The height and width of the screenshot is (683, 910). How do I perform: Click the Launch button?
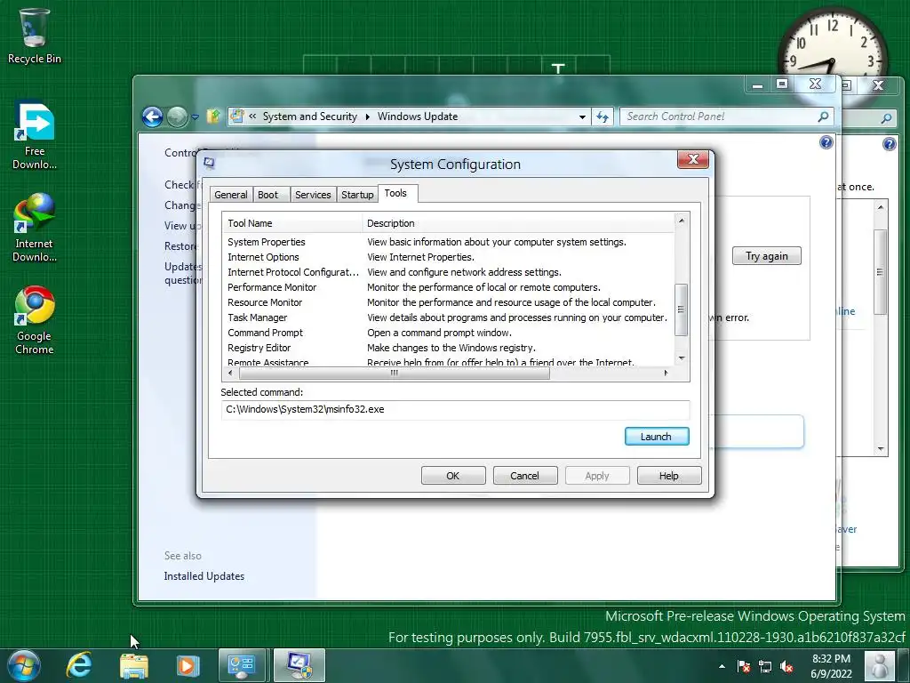click(657, 437)
